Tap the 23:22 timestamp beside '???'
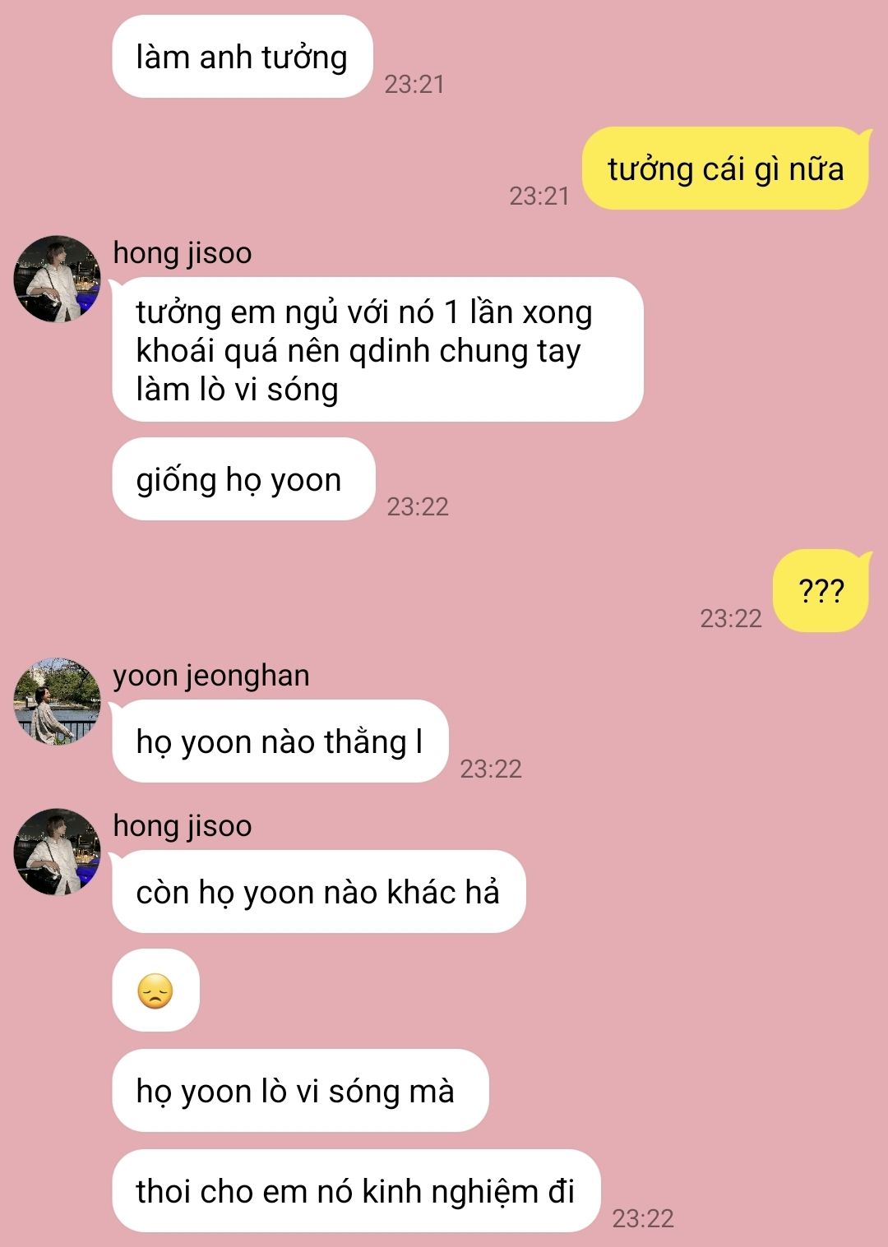The height and width of the screenshot is (1247, 888). pyautogui.click(x=731, y=618)
